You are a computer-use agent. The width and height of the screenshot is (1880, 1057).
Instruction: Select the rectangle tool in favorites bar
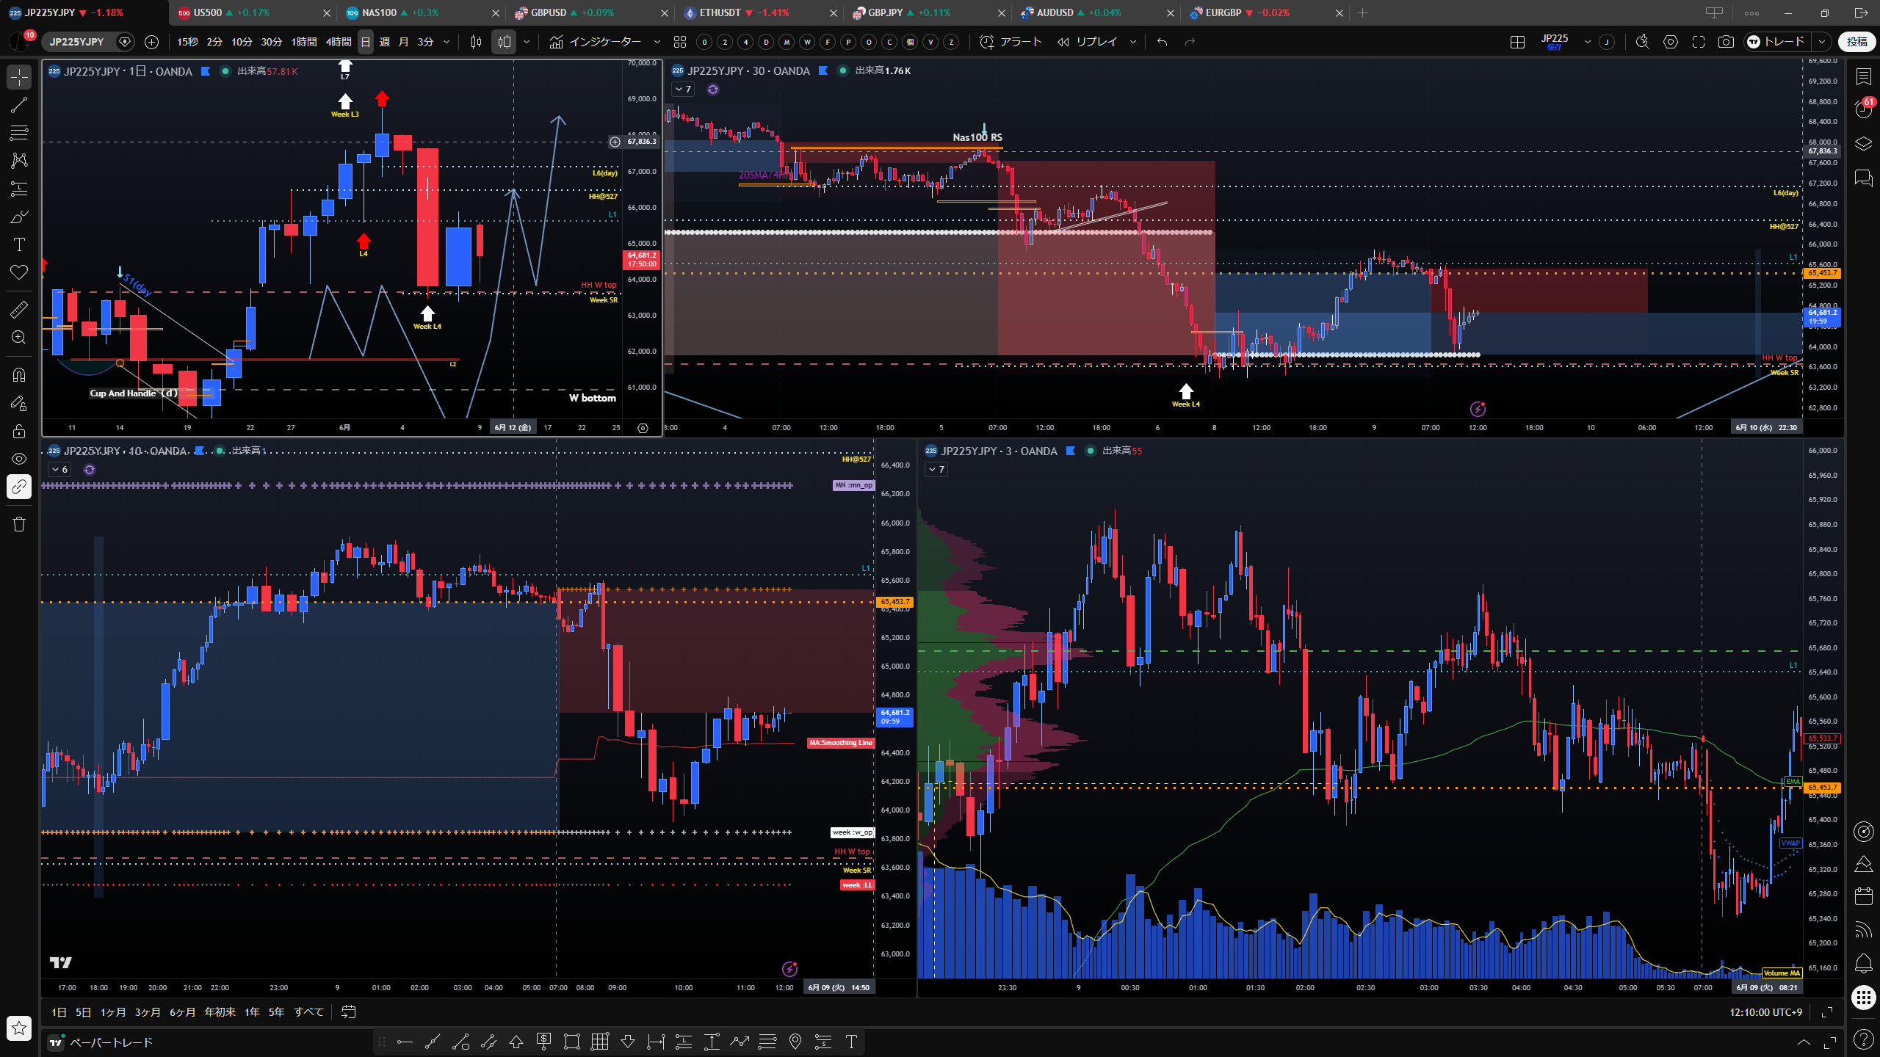coord(572,1042)
